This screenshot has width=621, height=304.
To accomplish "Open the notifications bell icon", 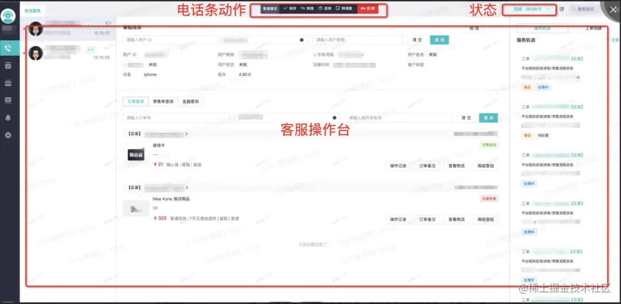I will point(8,118).
